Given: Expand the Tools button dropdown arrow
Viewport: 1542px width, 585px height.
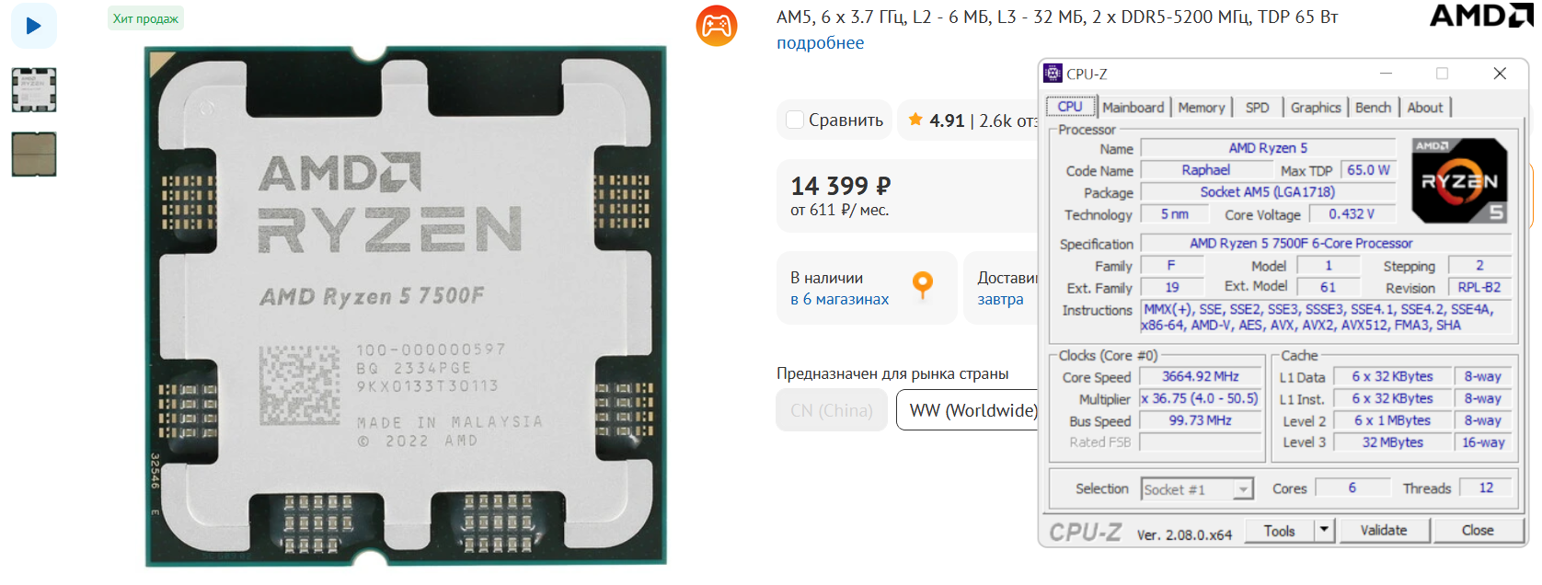Looking at the screenshot, I should (x=1324, y=530).
